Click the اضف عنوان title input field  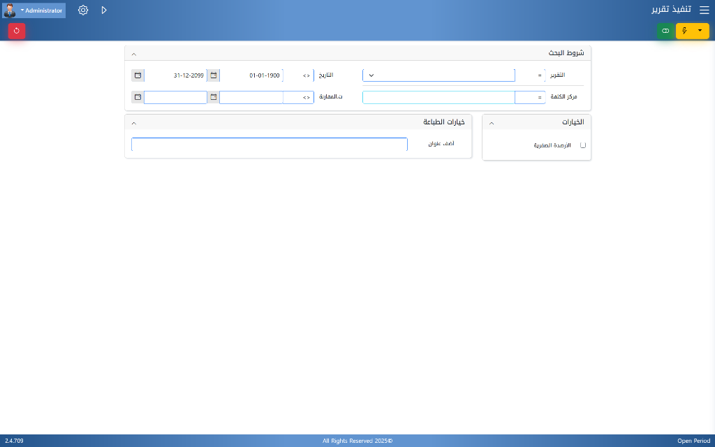point(269,145)
